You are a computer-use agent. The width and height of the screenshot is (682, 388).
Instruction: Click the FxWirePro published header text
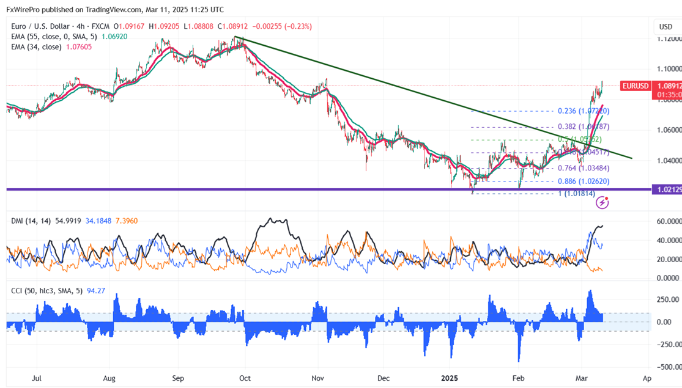(115, 9)
